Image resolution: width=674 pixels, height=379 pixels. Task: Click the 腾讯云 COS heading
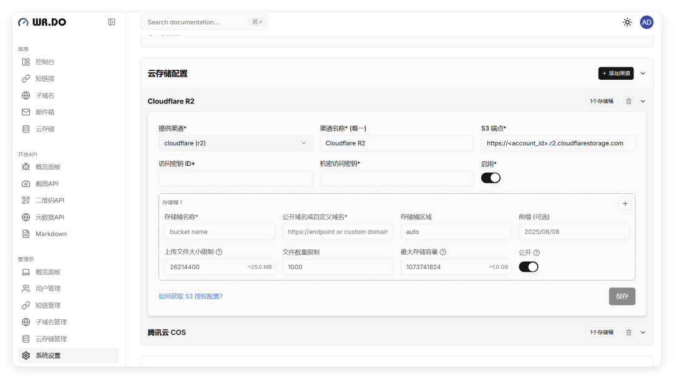[x=167, y=332]
